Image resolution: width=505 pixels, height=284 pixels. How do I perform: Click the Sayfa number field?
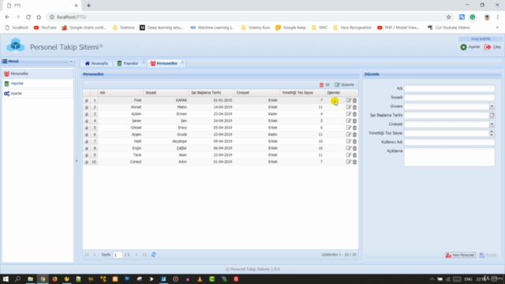coord(118,255)
